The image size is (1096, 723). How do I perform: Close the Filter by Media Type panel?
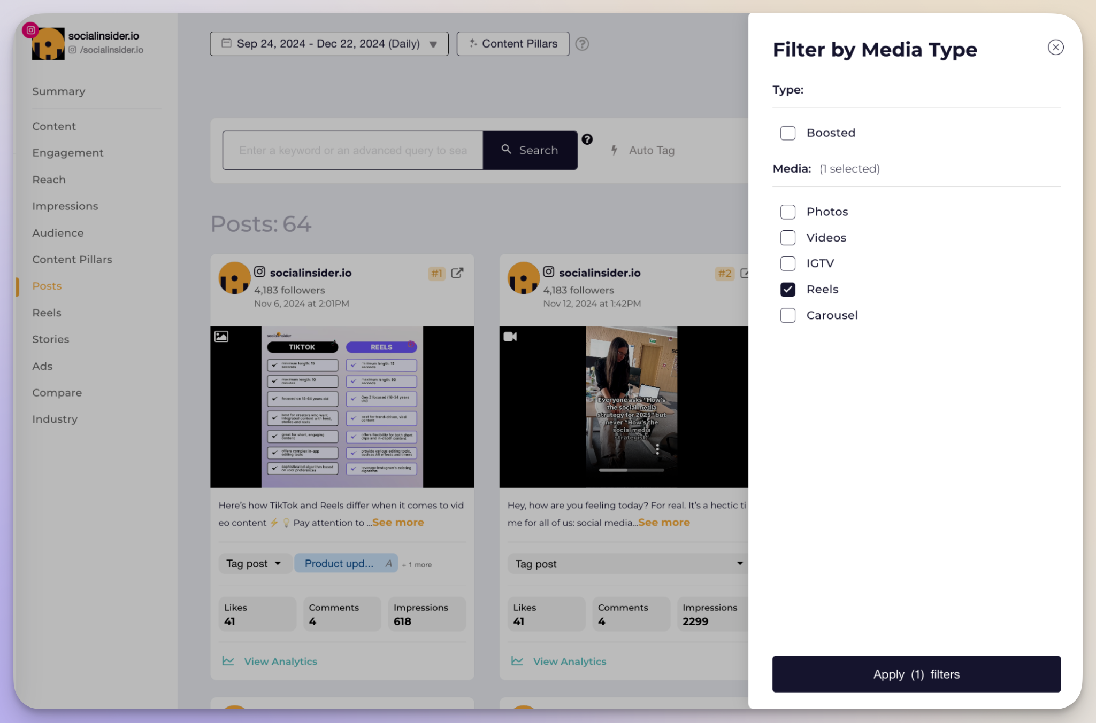pos(1055,48)
